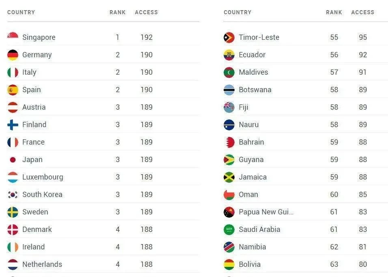Sort by left COUNTRY column header
The image size is (388, 277).
pos(21,12)
